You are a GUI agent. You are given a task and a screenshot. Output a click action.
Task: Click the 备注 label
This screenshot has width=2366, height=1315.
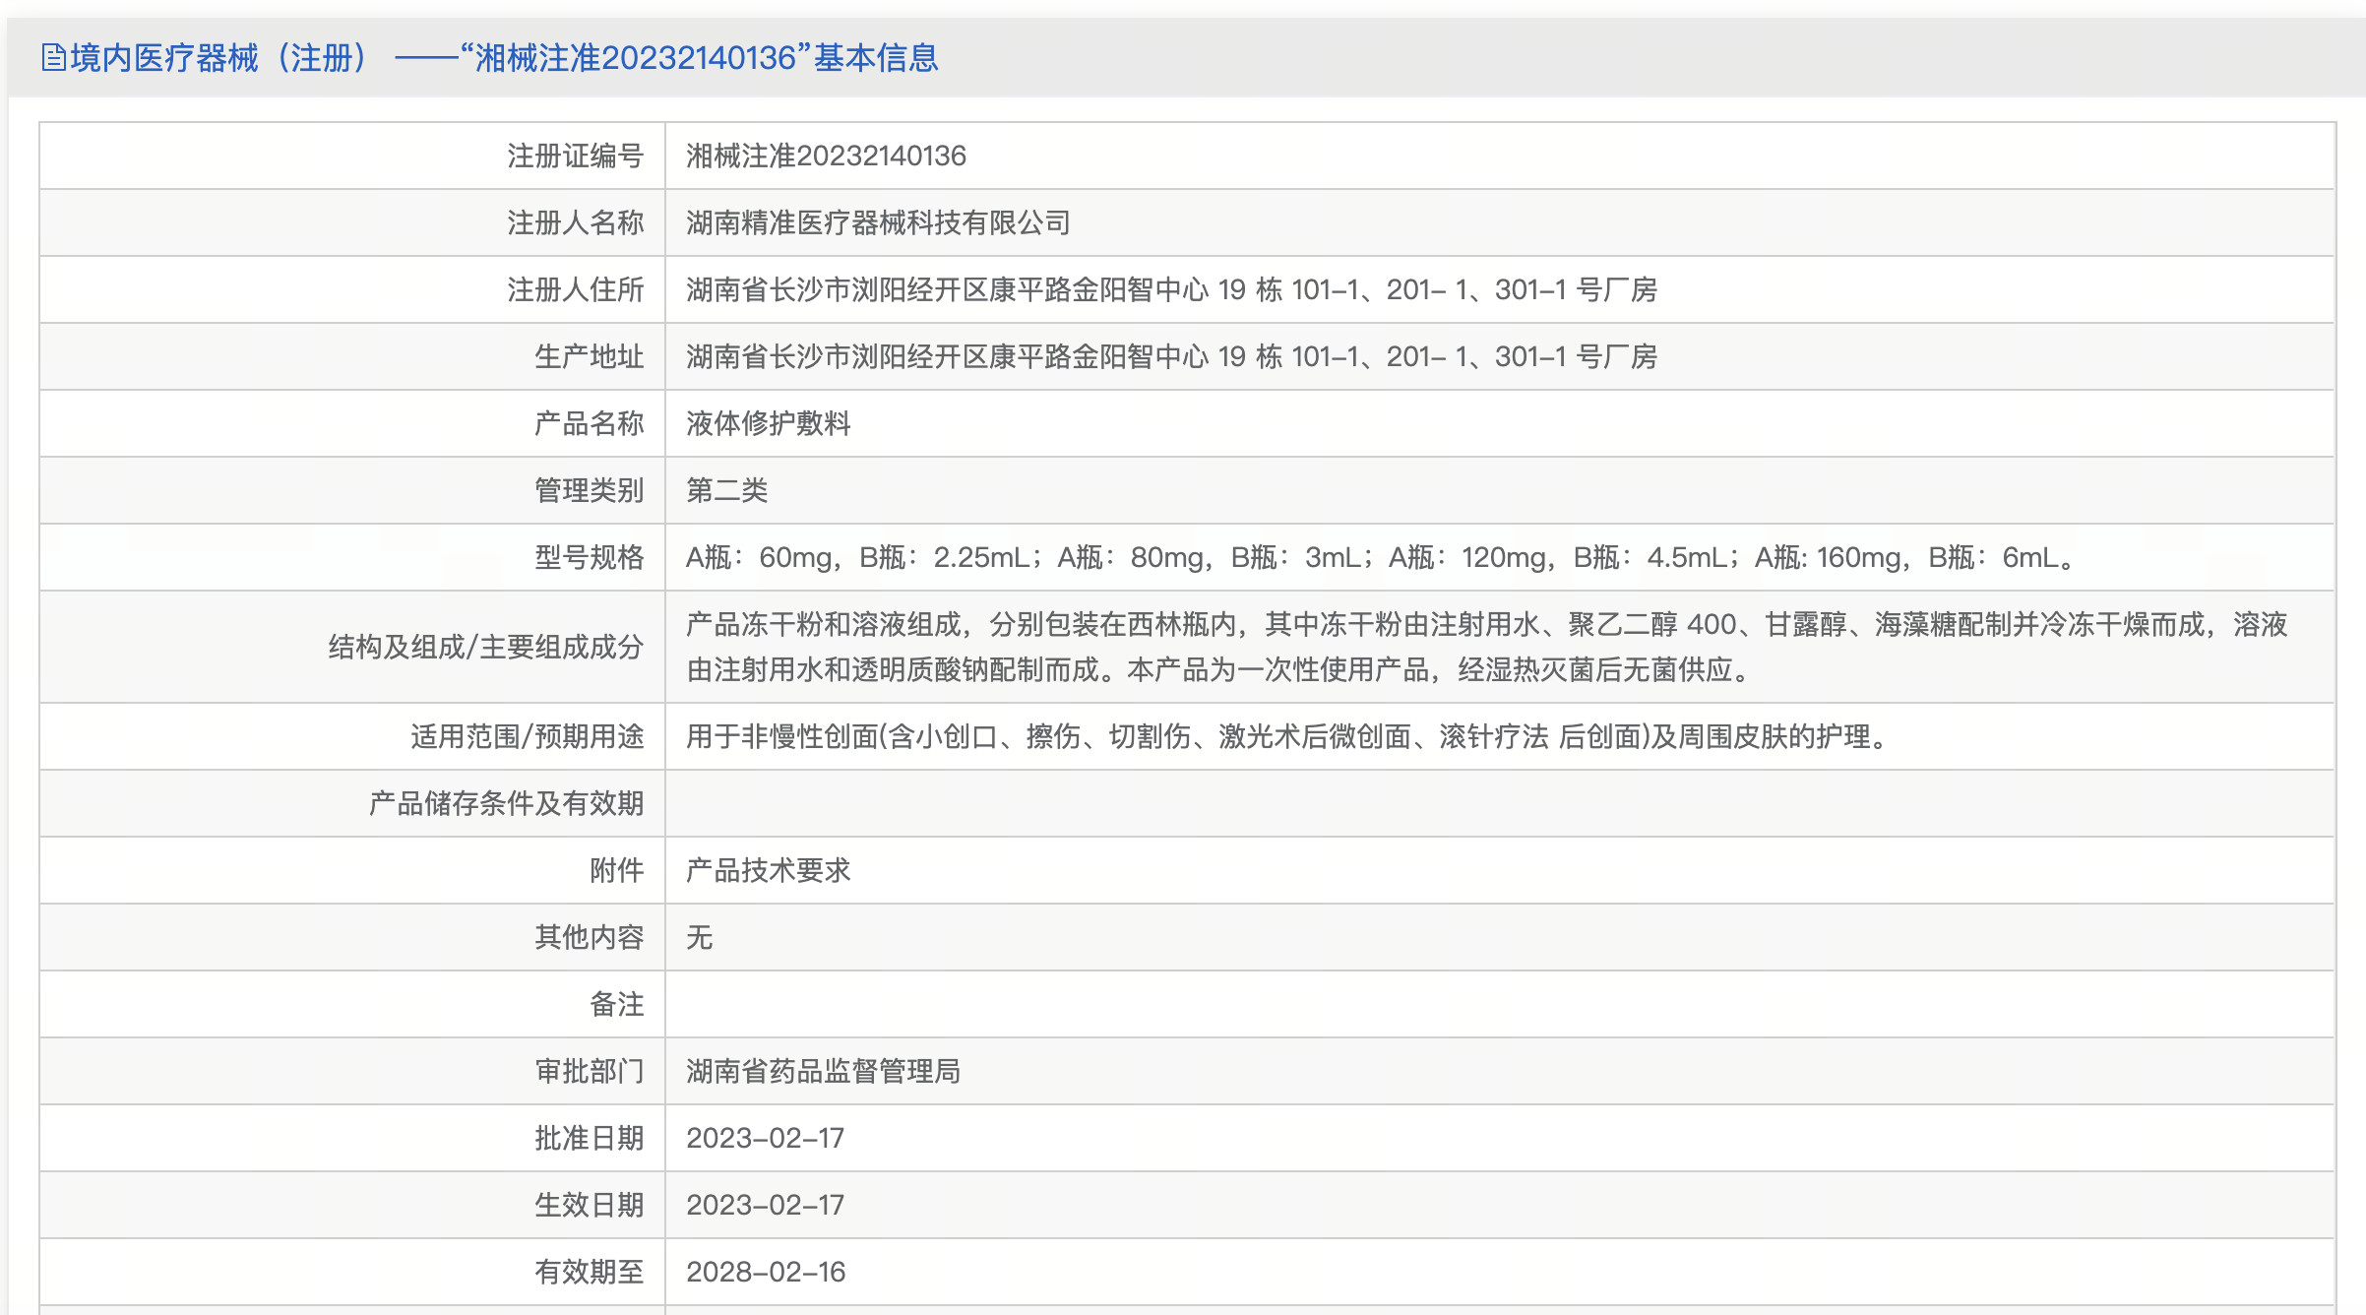(616, 1004)
